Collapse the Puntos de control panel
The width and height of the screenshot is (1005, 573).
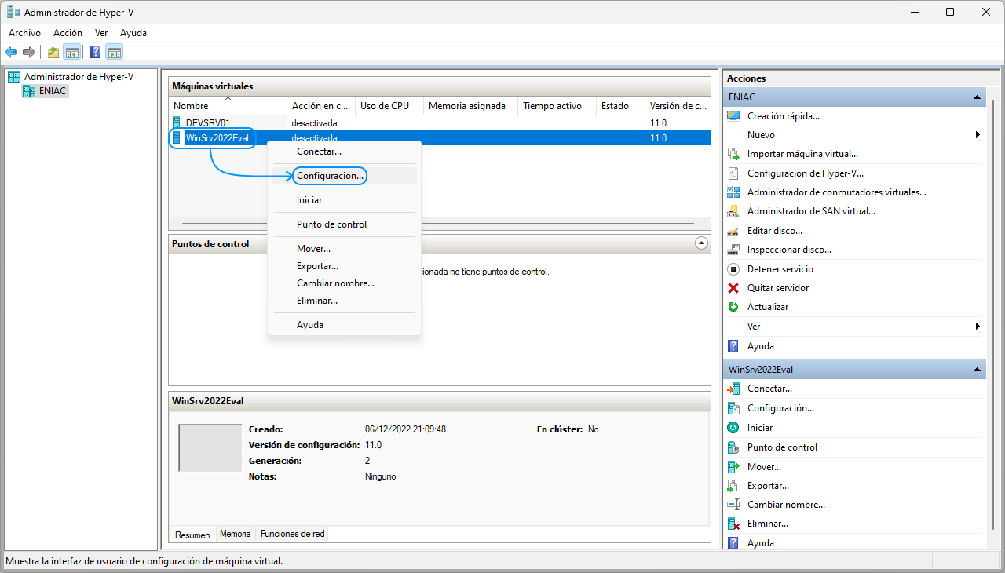tap(702, 243)
